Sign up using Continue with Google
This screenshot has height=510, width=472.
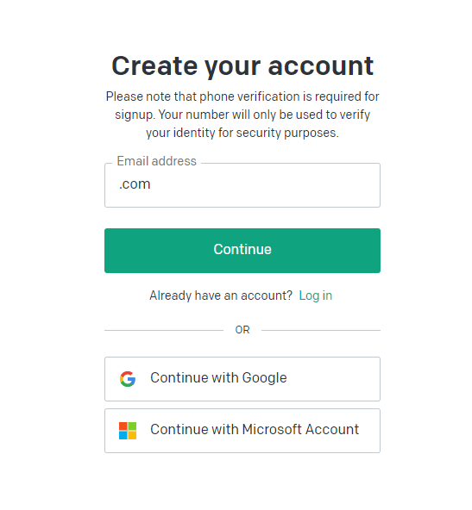[242, 379]
